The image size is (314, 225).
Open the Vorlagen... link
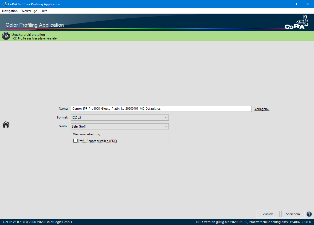[262, 109]
